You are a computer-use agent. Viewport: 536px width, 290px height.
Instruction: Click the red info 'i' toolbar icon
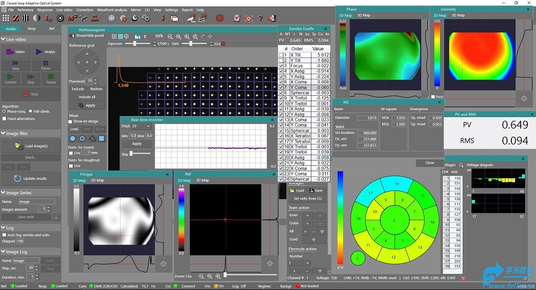click(163, 18)
